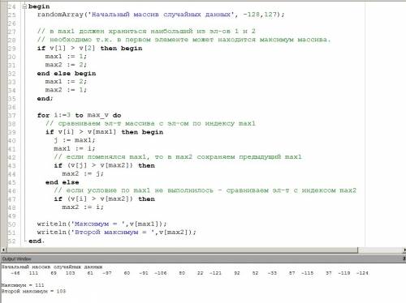This screenshot has height=303, width=406.
Task: Click the statement 'max1 := 2;' on line 33
Action: (x=66, y=82)
